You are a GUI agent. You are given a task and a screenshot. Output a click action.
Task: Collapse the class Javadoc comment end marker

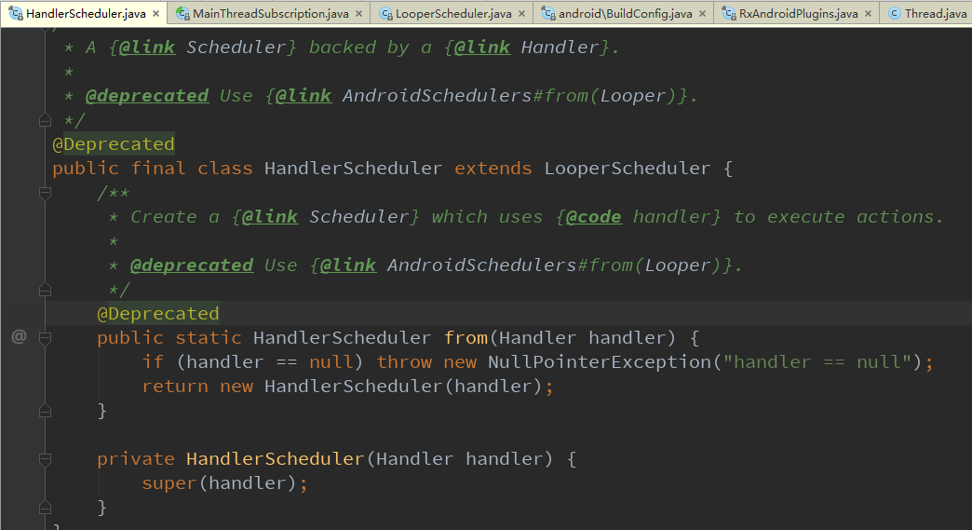[45, 119]
